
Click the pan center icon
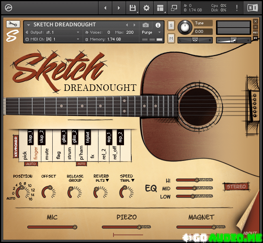tap(195, 40)
